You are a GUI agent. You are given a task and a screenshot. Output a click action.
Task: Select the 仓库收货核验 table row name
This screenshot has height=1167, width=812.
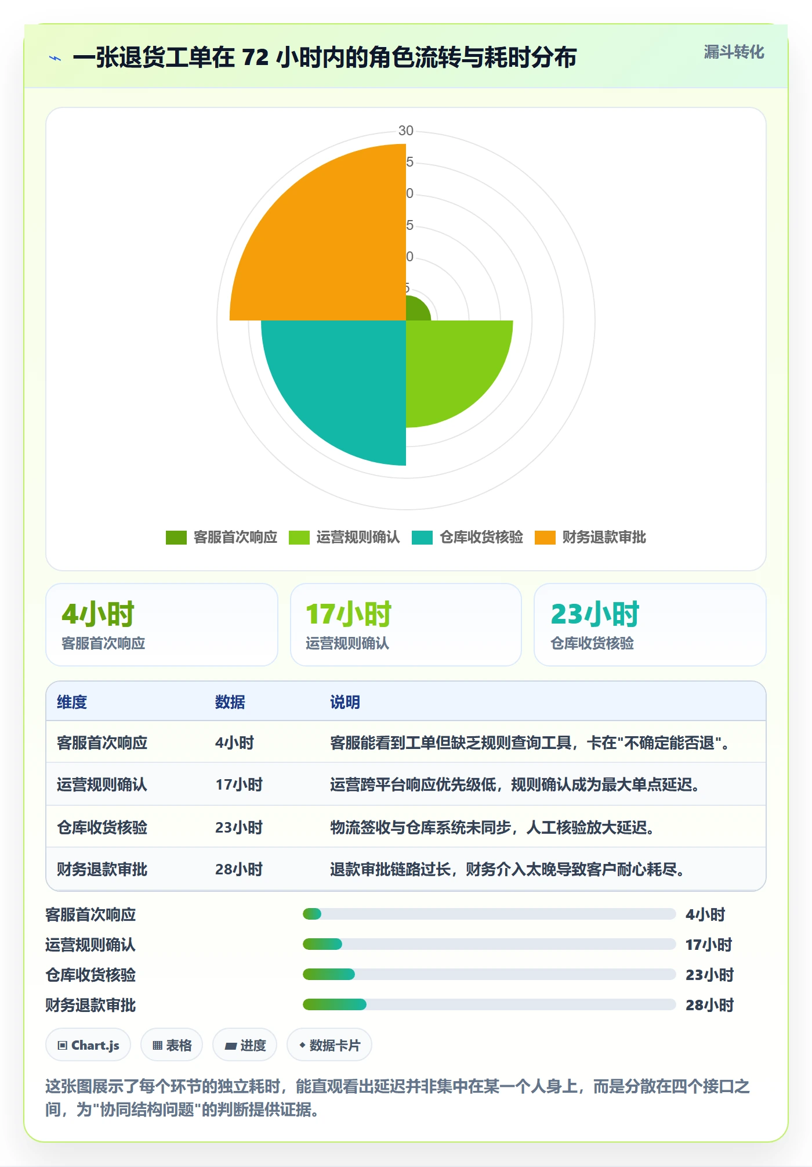coord(102,827)
